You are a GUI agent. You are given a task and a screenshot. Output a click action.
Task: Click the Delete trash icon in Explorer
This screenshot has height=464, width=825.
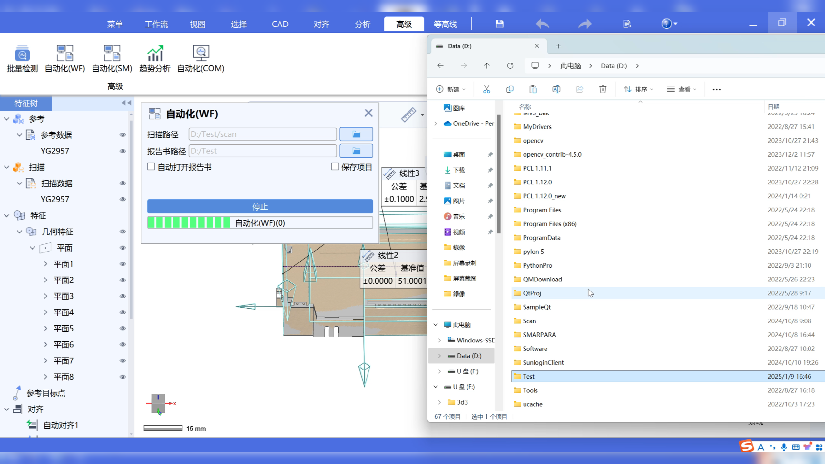[x=603, y=89]
